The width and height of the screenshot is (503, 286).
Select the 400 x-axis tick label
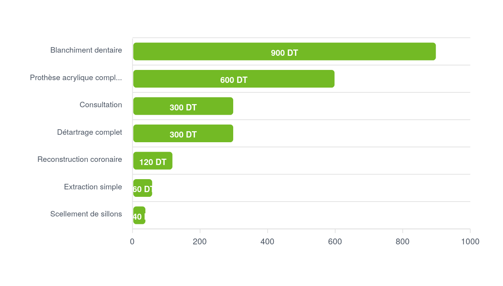(267, 242)
